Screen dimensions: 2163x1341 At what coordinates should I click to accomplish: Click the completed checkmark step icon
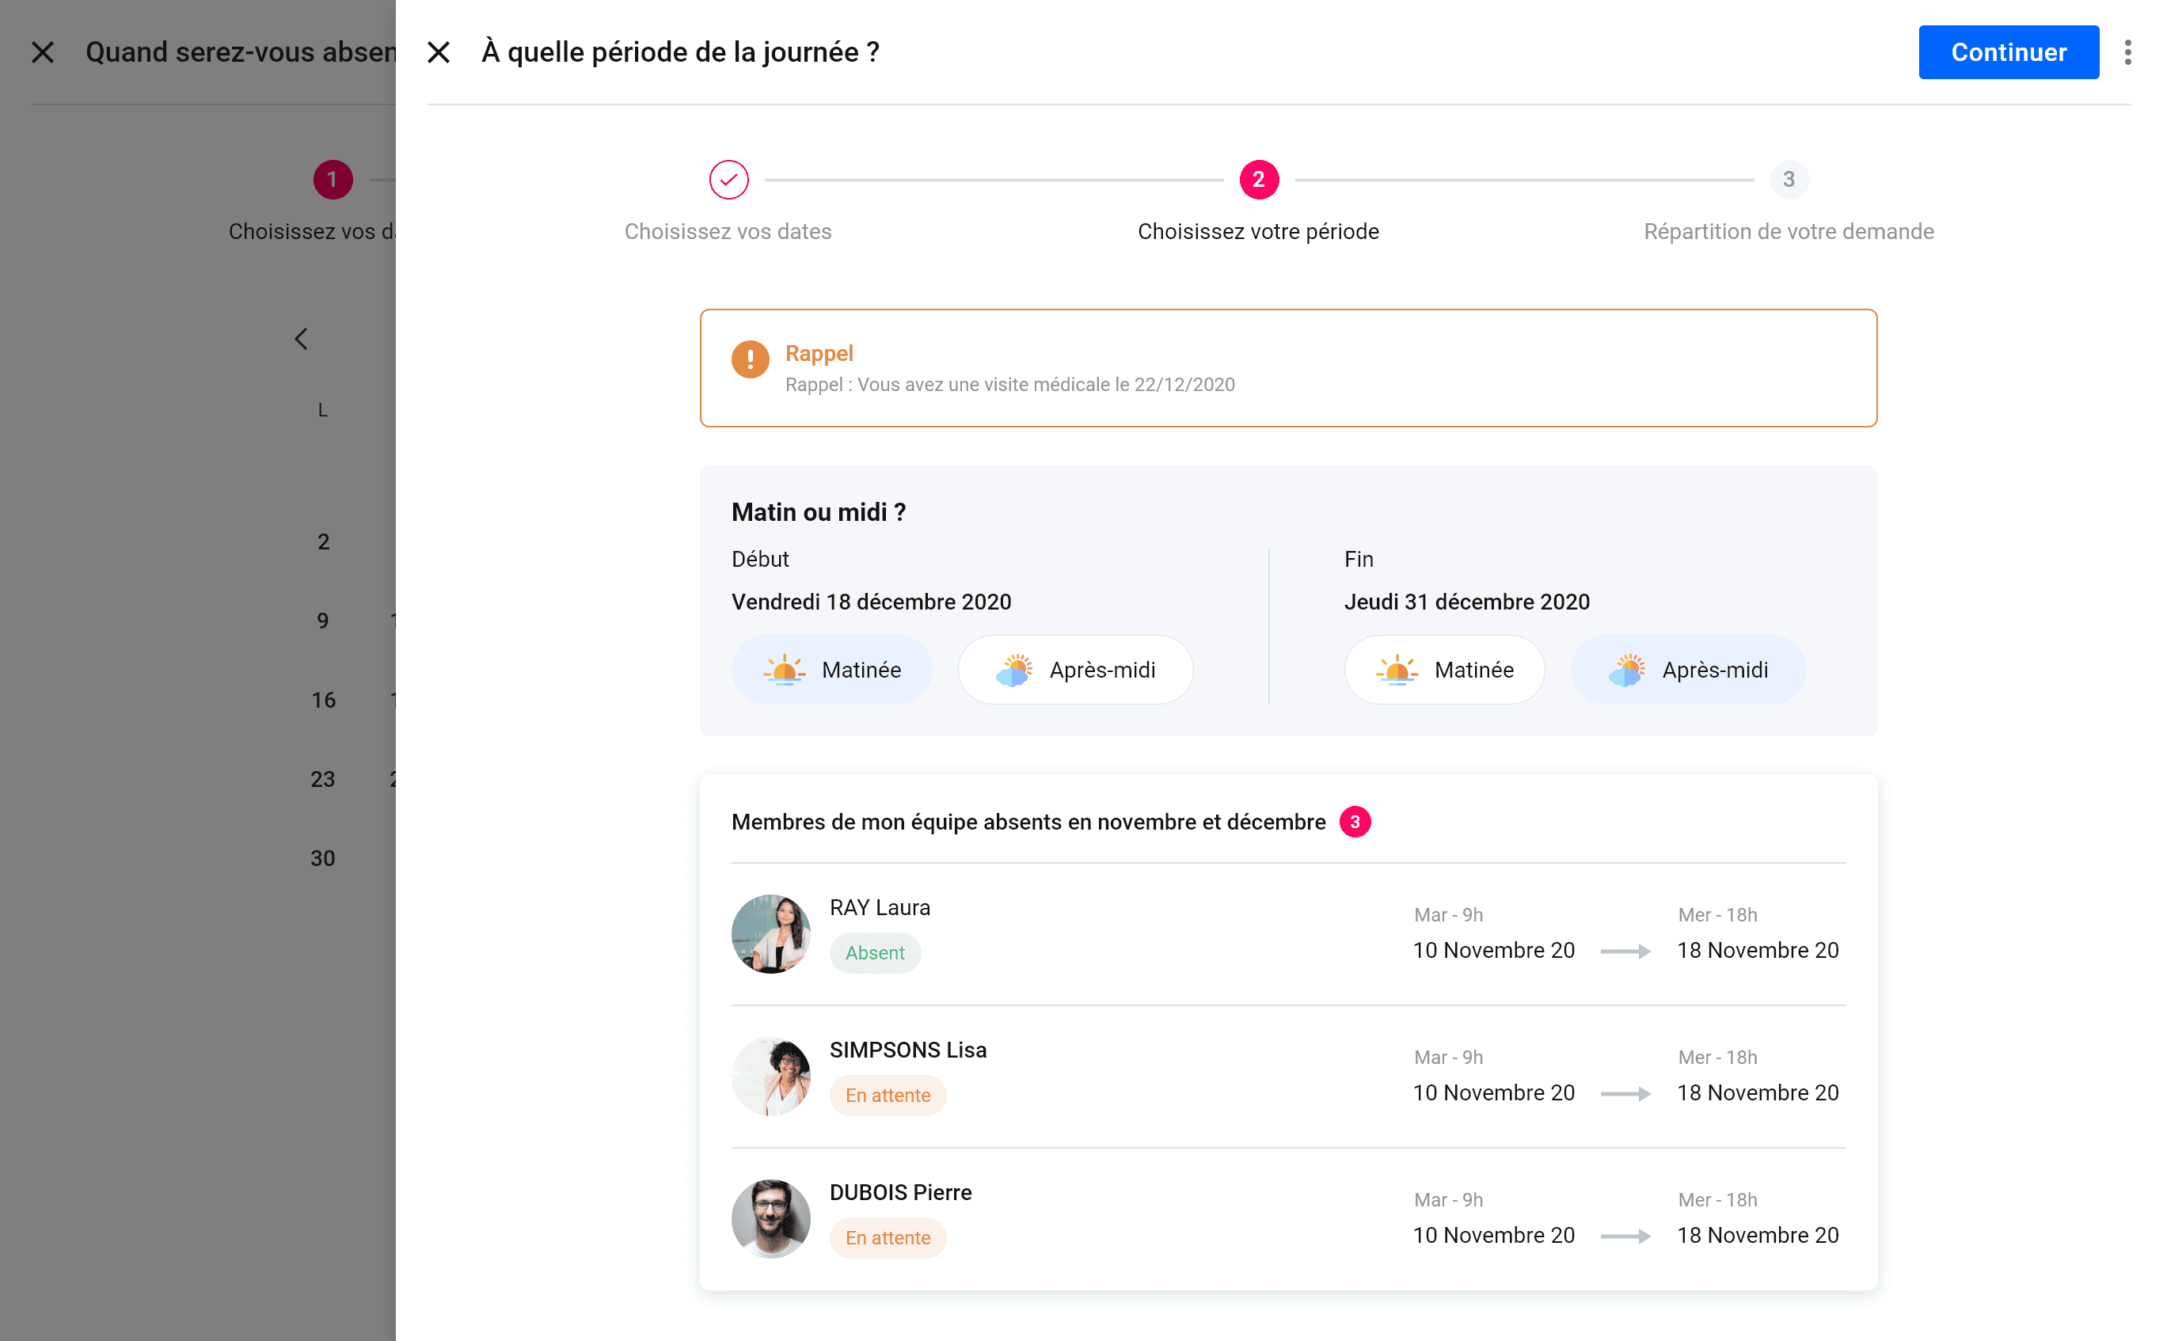pos(728,180)
